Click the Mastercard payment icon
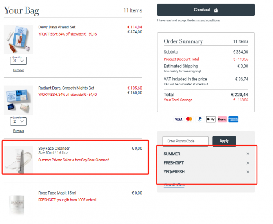Screen dimensions: 273x224 point(189,119)
